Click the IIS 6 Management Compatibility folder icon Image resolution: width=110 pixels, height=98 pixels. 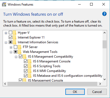point(25,57)
